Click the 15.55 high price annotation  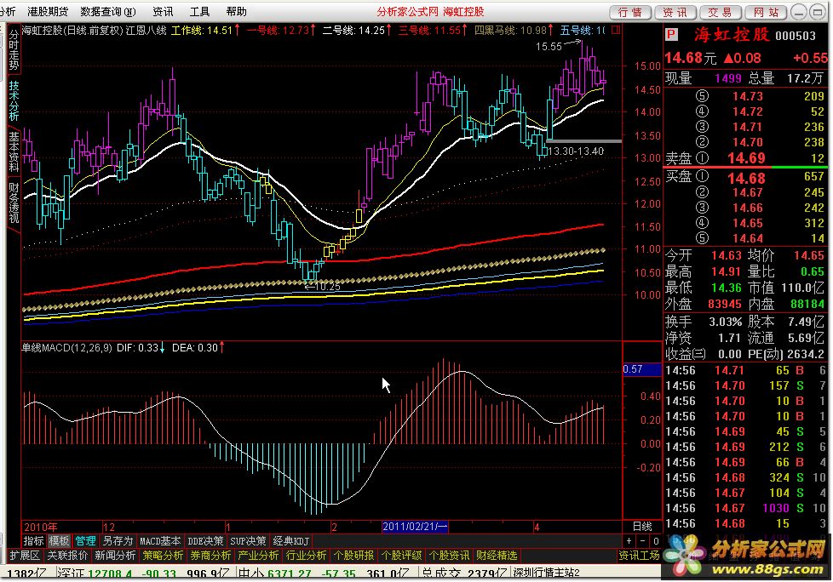[x=549, y=46]
